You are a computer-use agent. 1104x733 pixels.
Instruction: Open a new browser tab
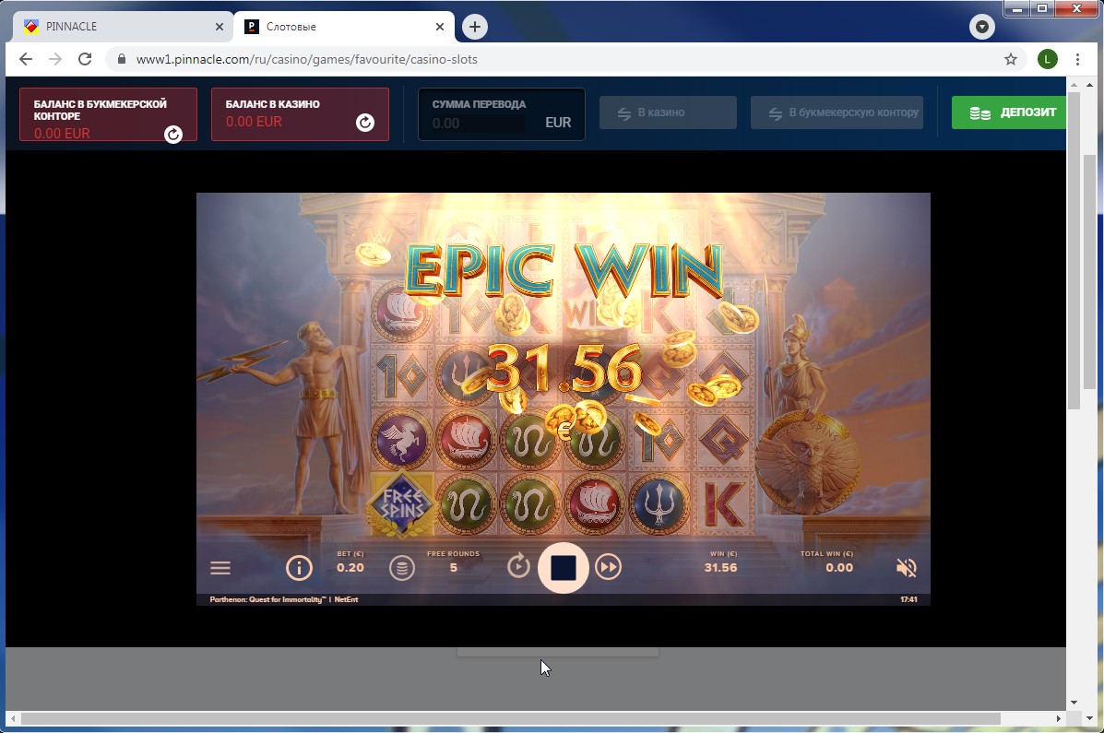[x=475, y=27]
